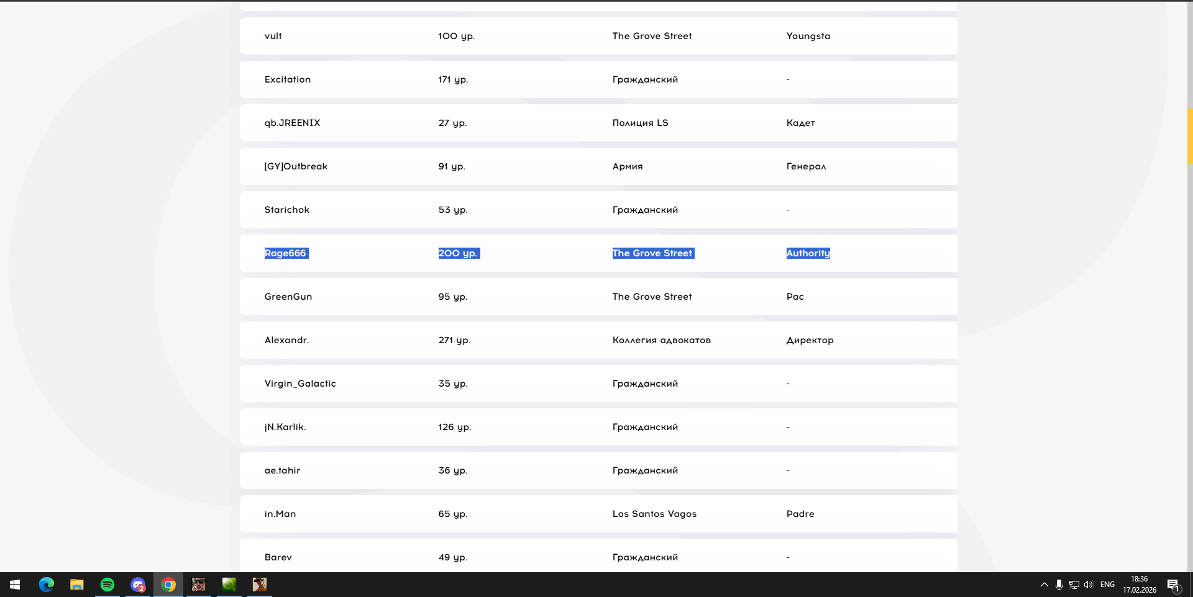
Task: Click highlighted The Grove Street in Rage666 row
Action: (x=653, y=253)
